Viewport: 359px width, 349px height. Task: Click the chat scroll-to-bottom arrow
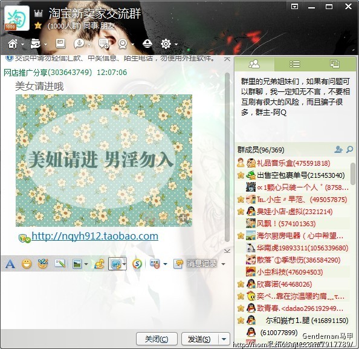227,251
